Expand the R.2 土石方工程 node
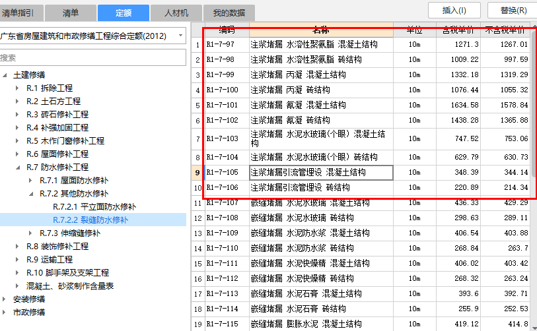Viewport: 537px width, 331px height. click(x=17, y=102)
